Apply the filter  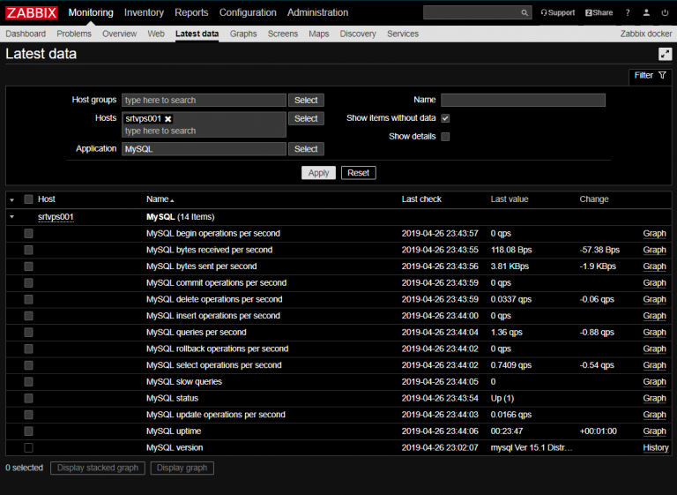(318, 173)
